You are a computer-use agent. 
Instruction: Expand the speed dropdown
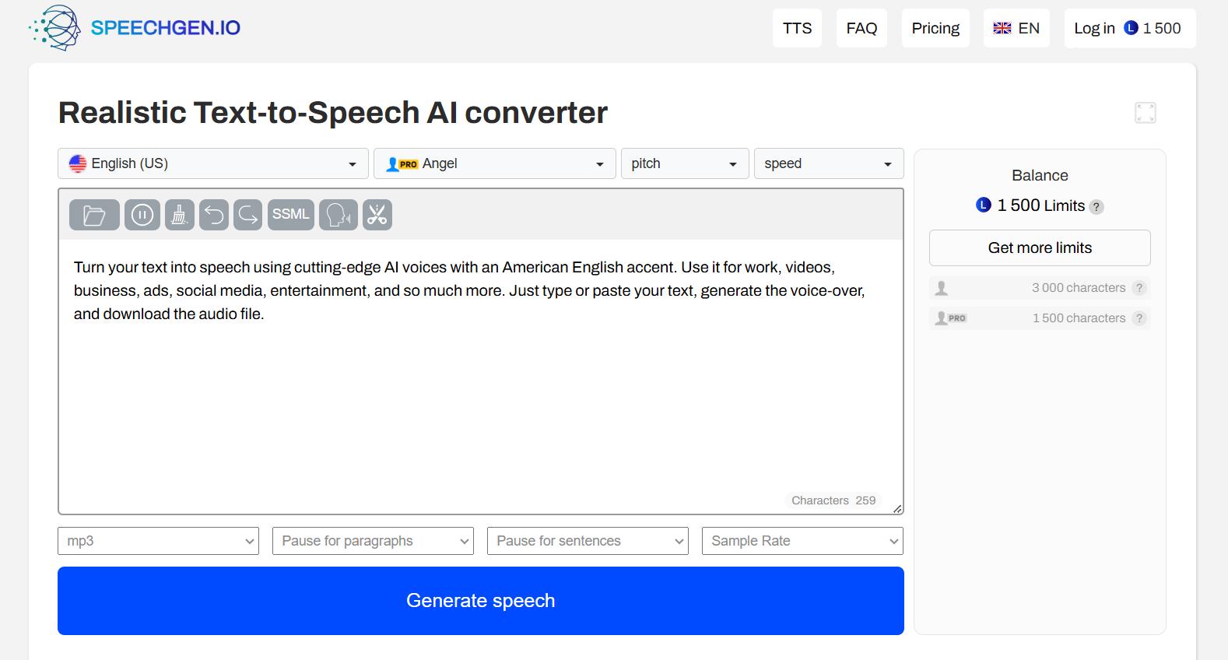[x=829, y=163]
